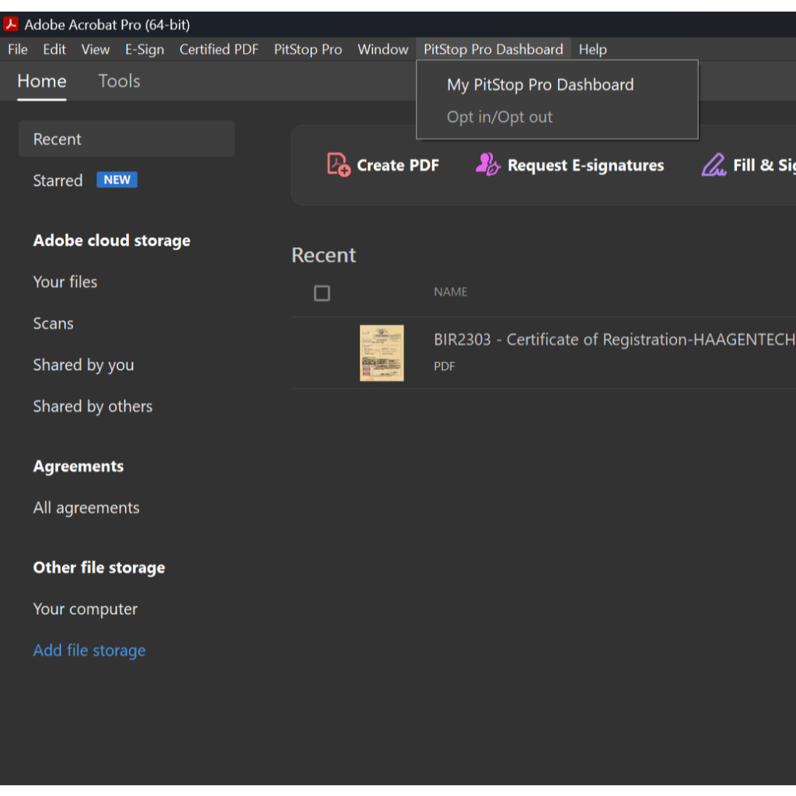Open the File menu

18,50
